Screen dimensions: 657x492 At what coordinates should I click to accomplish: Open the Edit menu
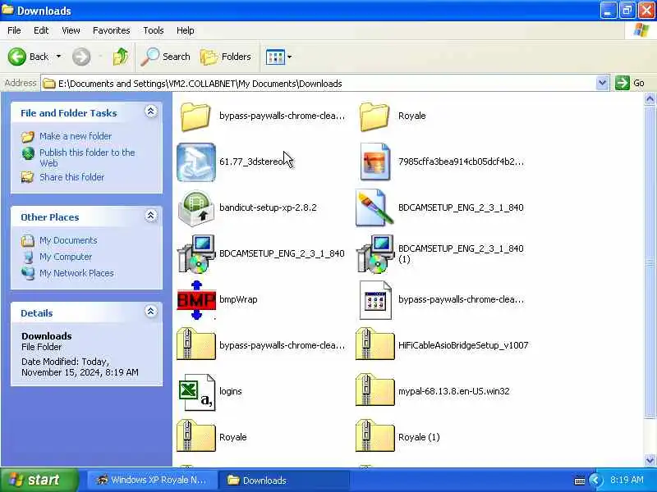41,30
